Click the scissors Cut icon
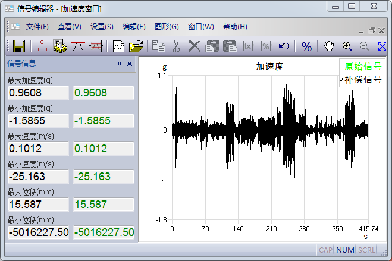This screenshot has height=261, width=392. point(176,46)
